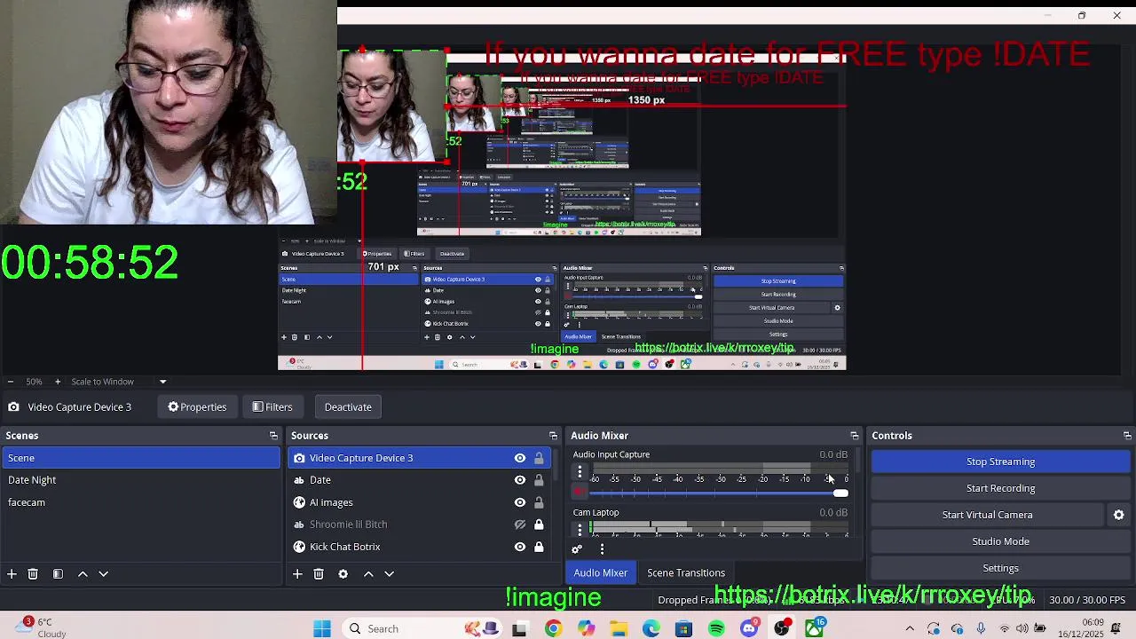Move source down arrow in Sources panel
Screen dimensions: 1136x639
click(x=389, y=574)
